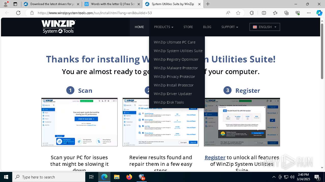Open browser Extensions icon
325x182 pixels.
point(252,13)
